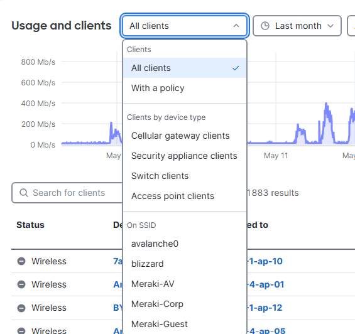The height and width of the screenshot is (334, 355).
Task: Select All clients option in list
Action: click(x=185, y=68)
